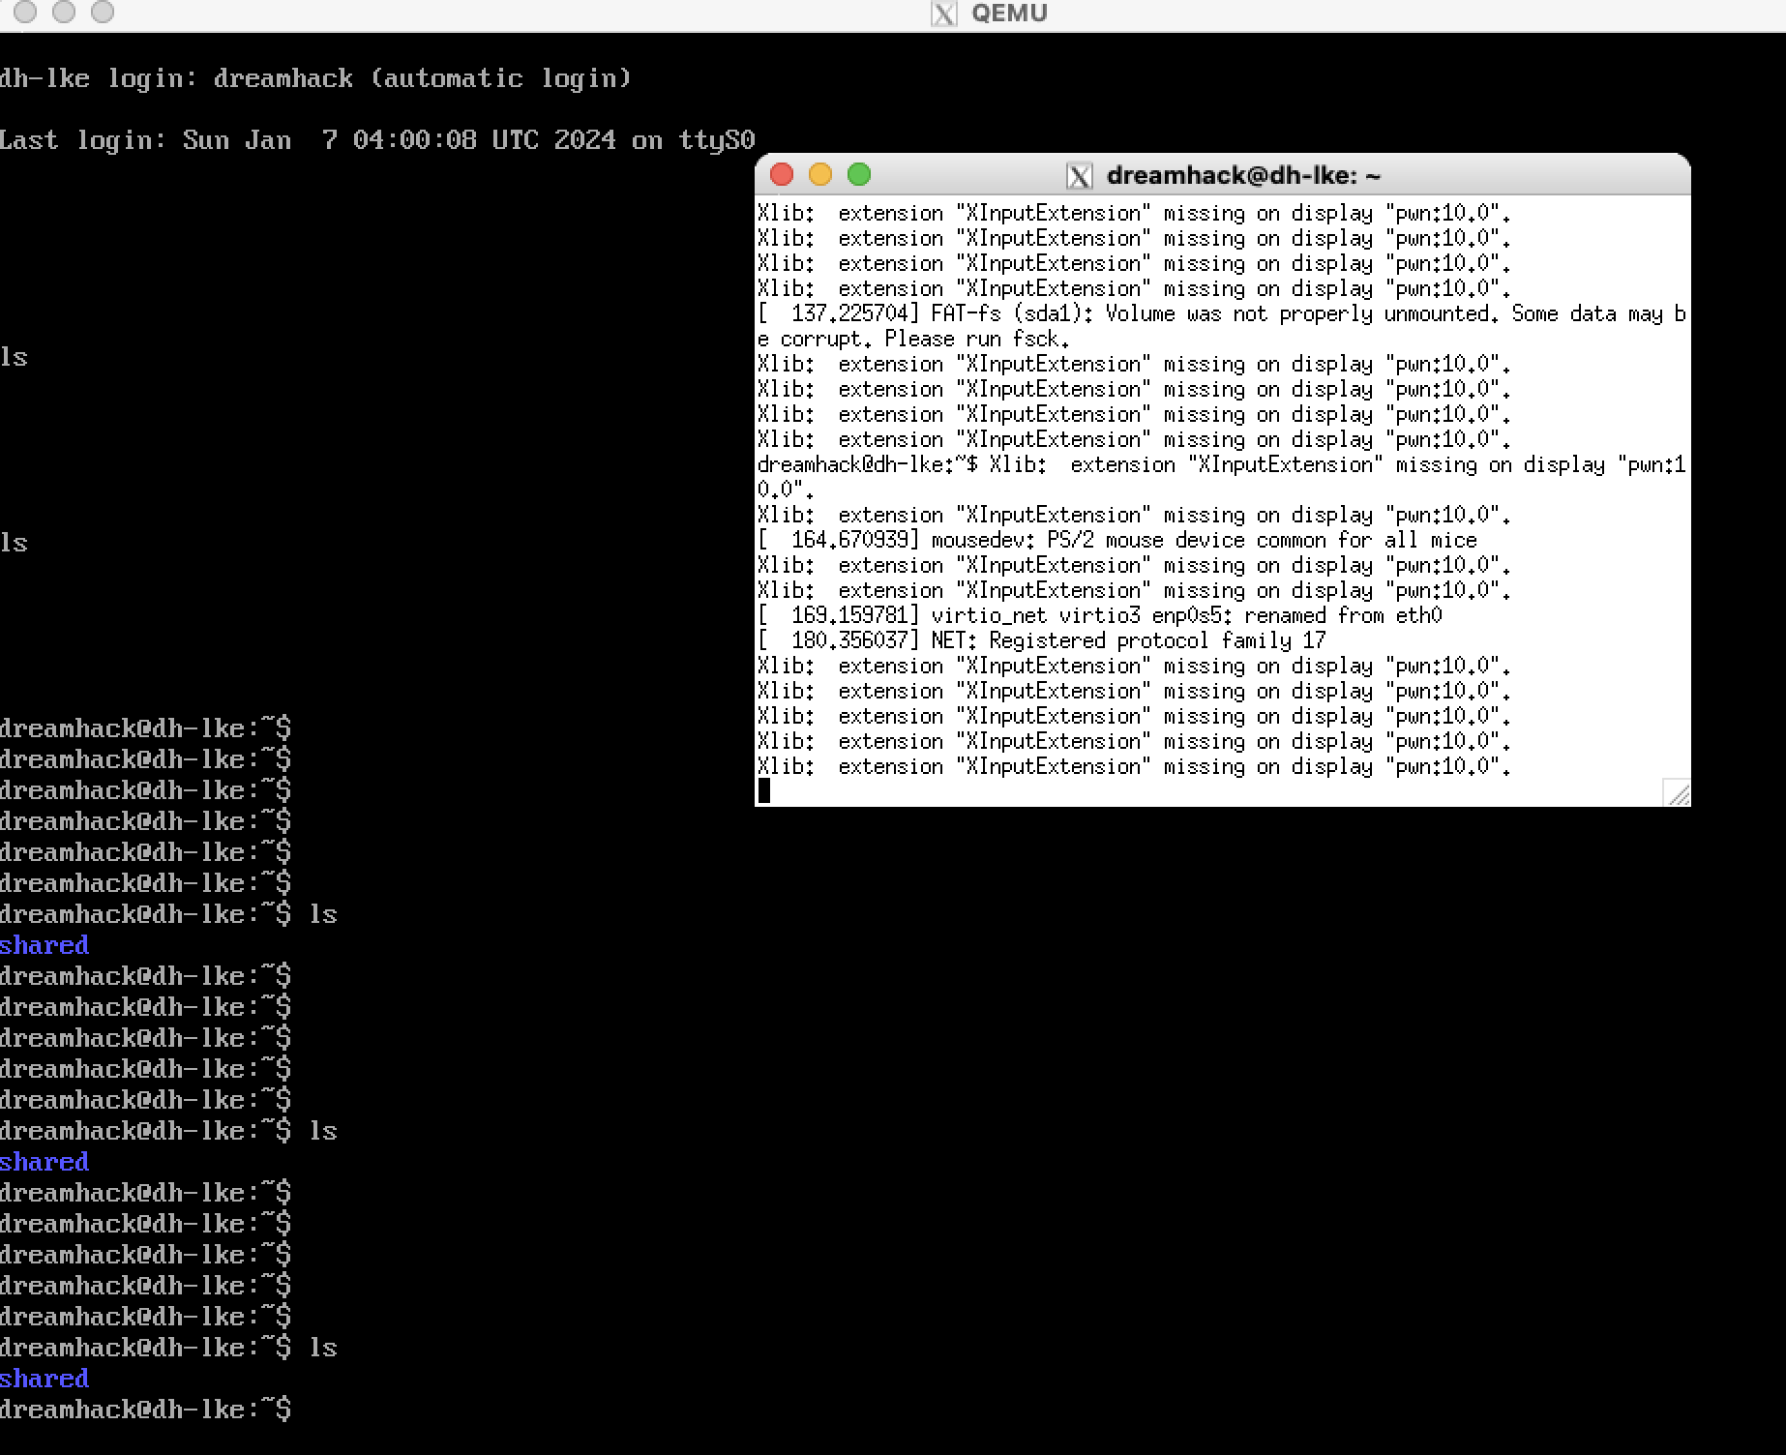
Task: Click the Last login timestamp line
Action: (377, 139)
